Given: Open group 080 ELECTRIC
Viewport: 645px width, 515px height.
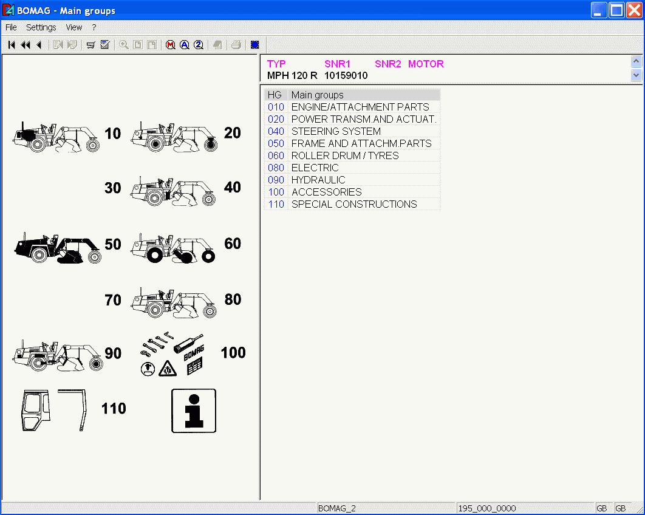Looking at the screenshot, I should click(352, 168).
